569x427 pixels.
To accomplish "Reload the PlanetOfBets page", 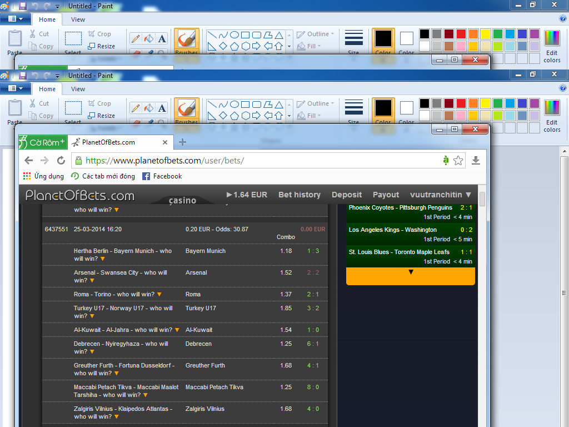I will (x=61, y=161).
